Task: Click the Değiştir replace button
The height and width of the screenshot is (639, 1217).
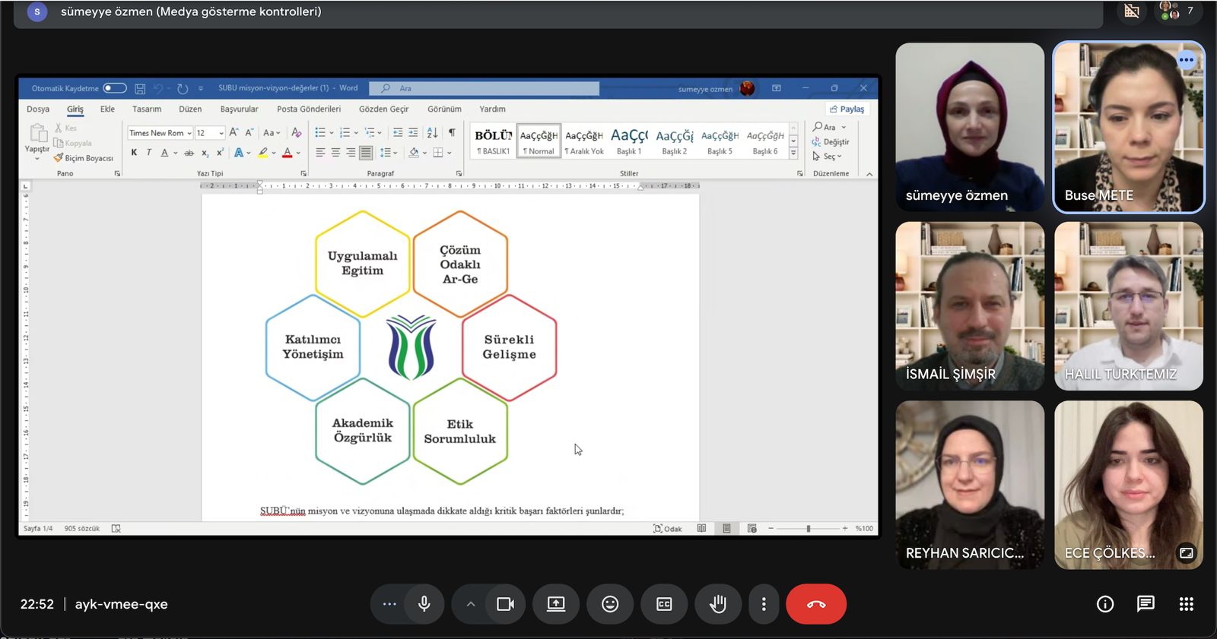Action: 831,142
